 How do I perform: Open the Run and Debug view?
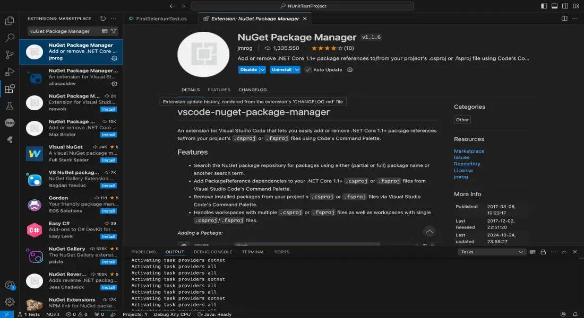click(x=10, y=72)
